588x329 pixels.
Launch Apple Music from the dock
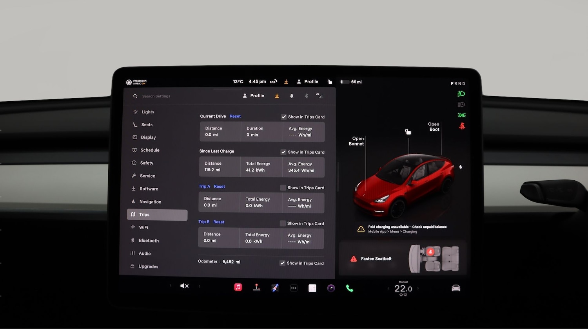point(238,287)
